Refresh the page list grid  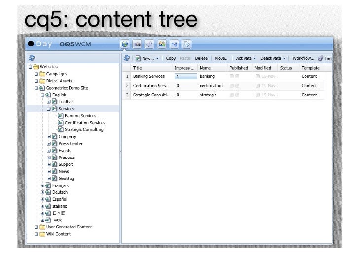coord(127,58)
